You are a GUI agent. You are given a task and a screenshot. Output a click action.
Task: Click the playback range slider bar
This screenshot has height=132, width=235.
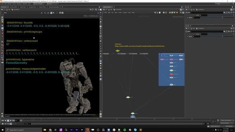pyautogui.click(x=117, y=124)
